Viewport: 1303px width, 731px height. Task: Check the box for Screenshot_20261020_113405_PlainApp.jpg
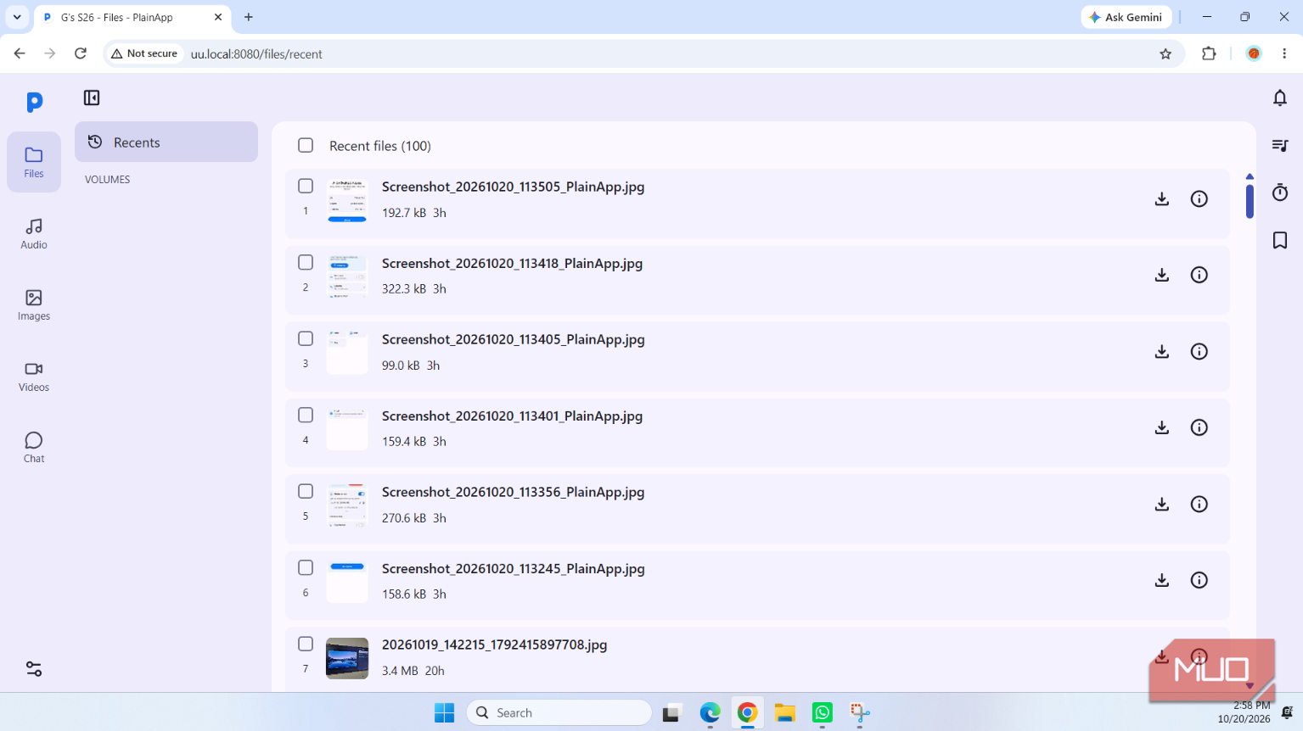coord(306,338)
